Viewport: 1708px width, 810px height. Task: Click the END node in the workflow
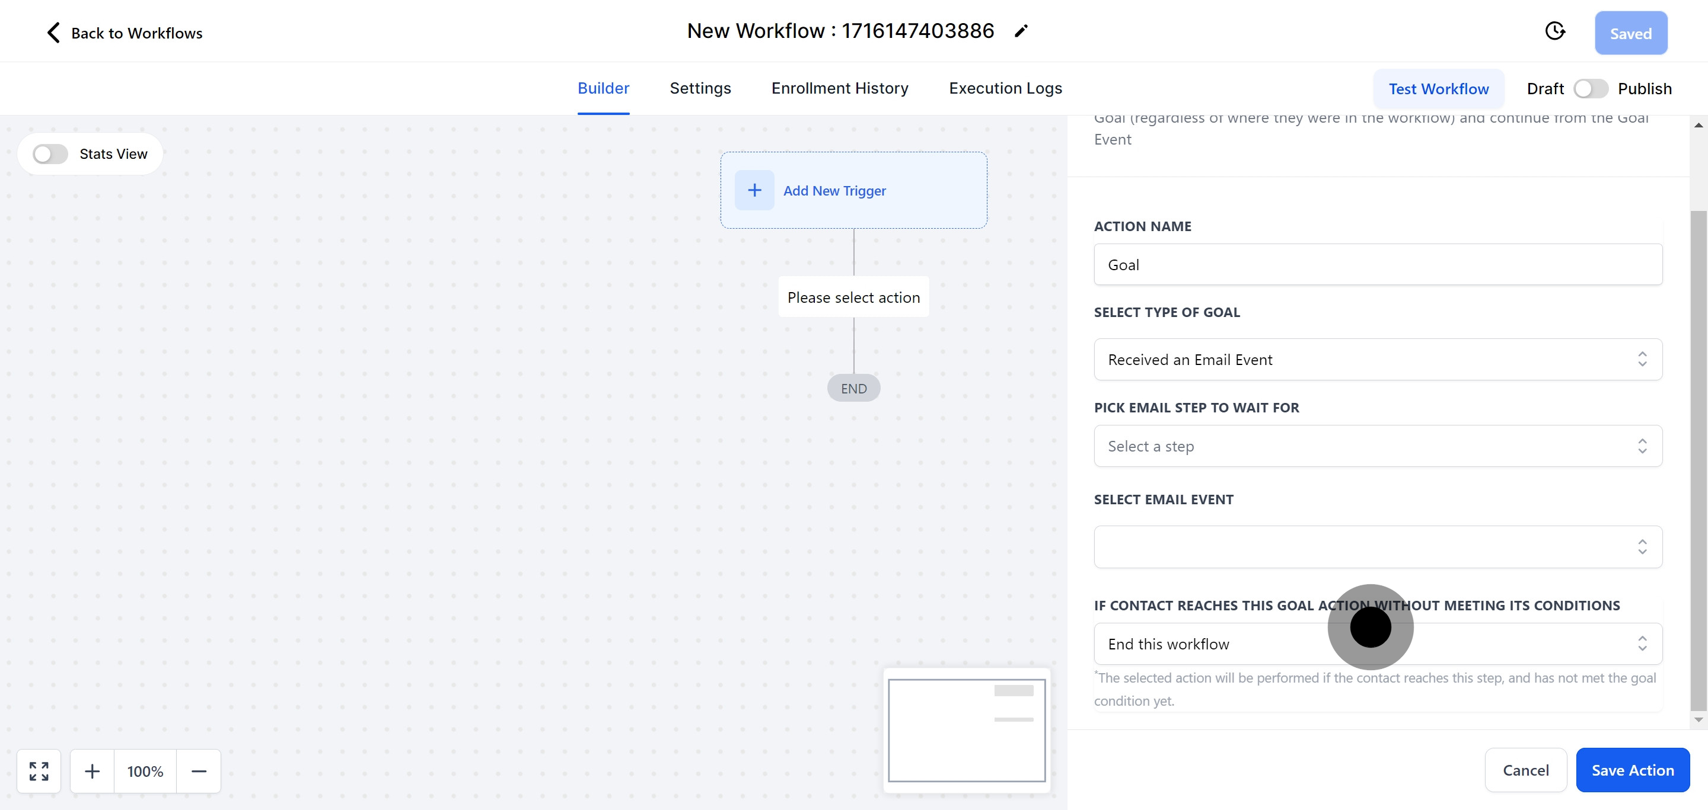853,388
